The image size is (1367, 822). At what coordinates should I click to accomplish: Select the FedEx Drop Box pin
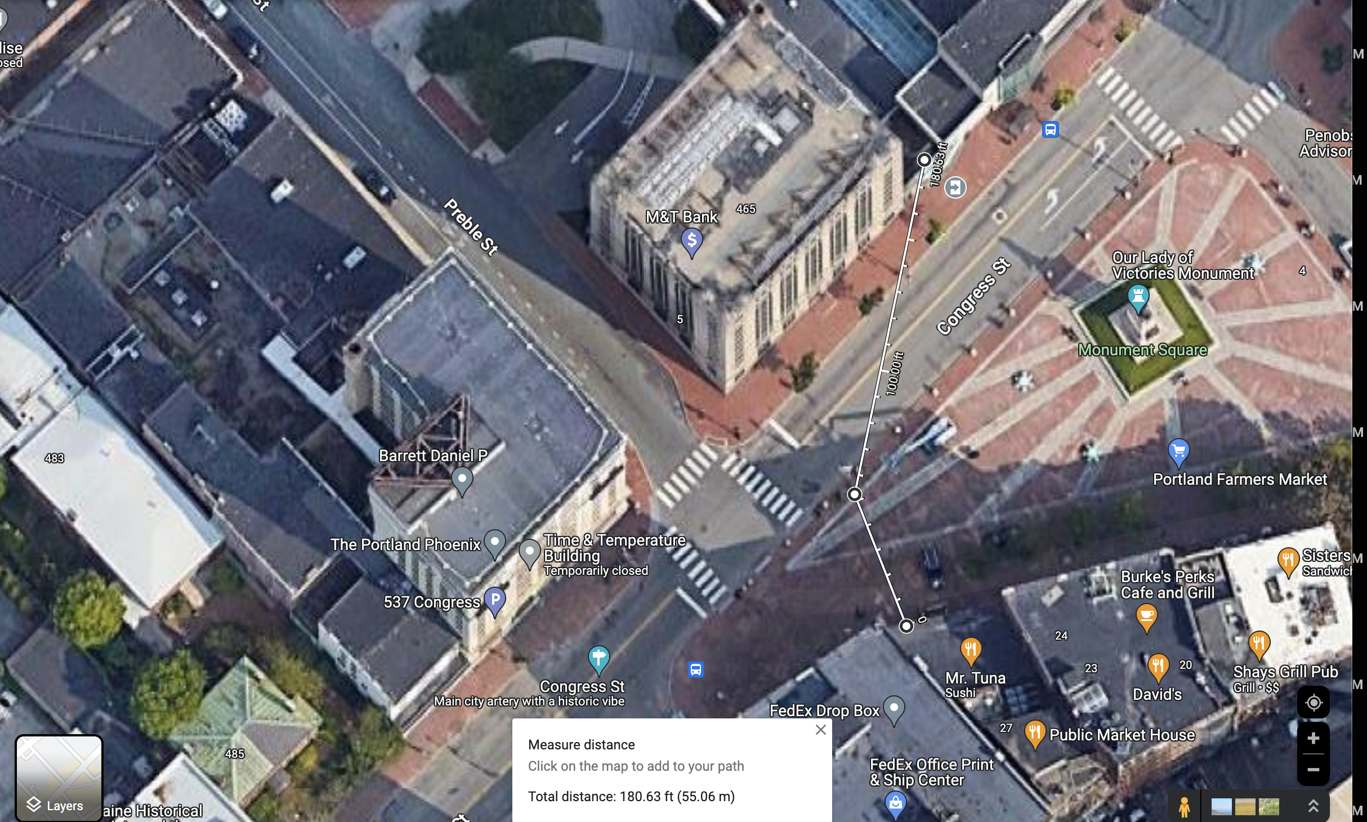tap(894, 709)
